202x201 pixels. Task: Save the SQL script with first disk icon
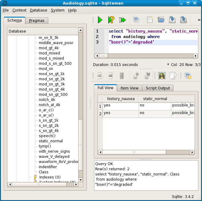click(172, 20)
